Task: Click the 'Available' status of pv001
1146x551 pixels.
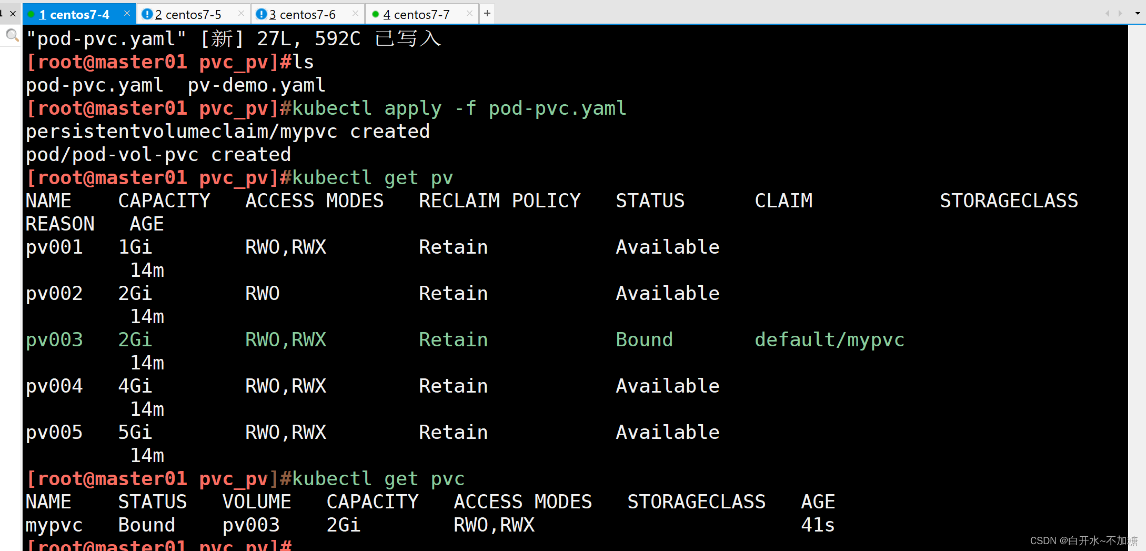Action: [x=668, y=247]
